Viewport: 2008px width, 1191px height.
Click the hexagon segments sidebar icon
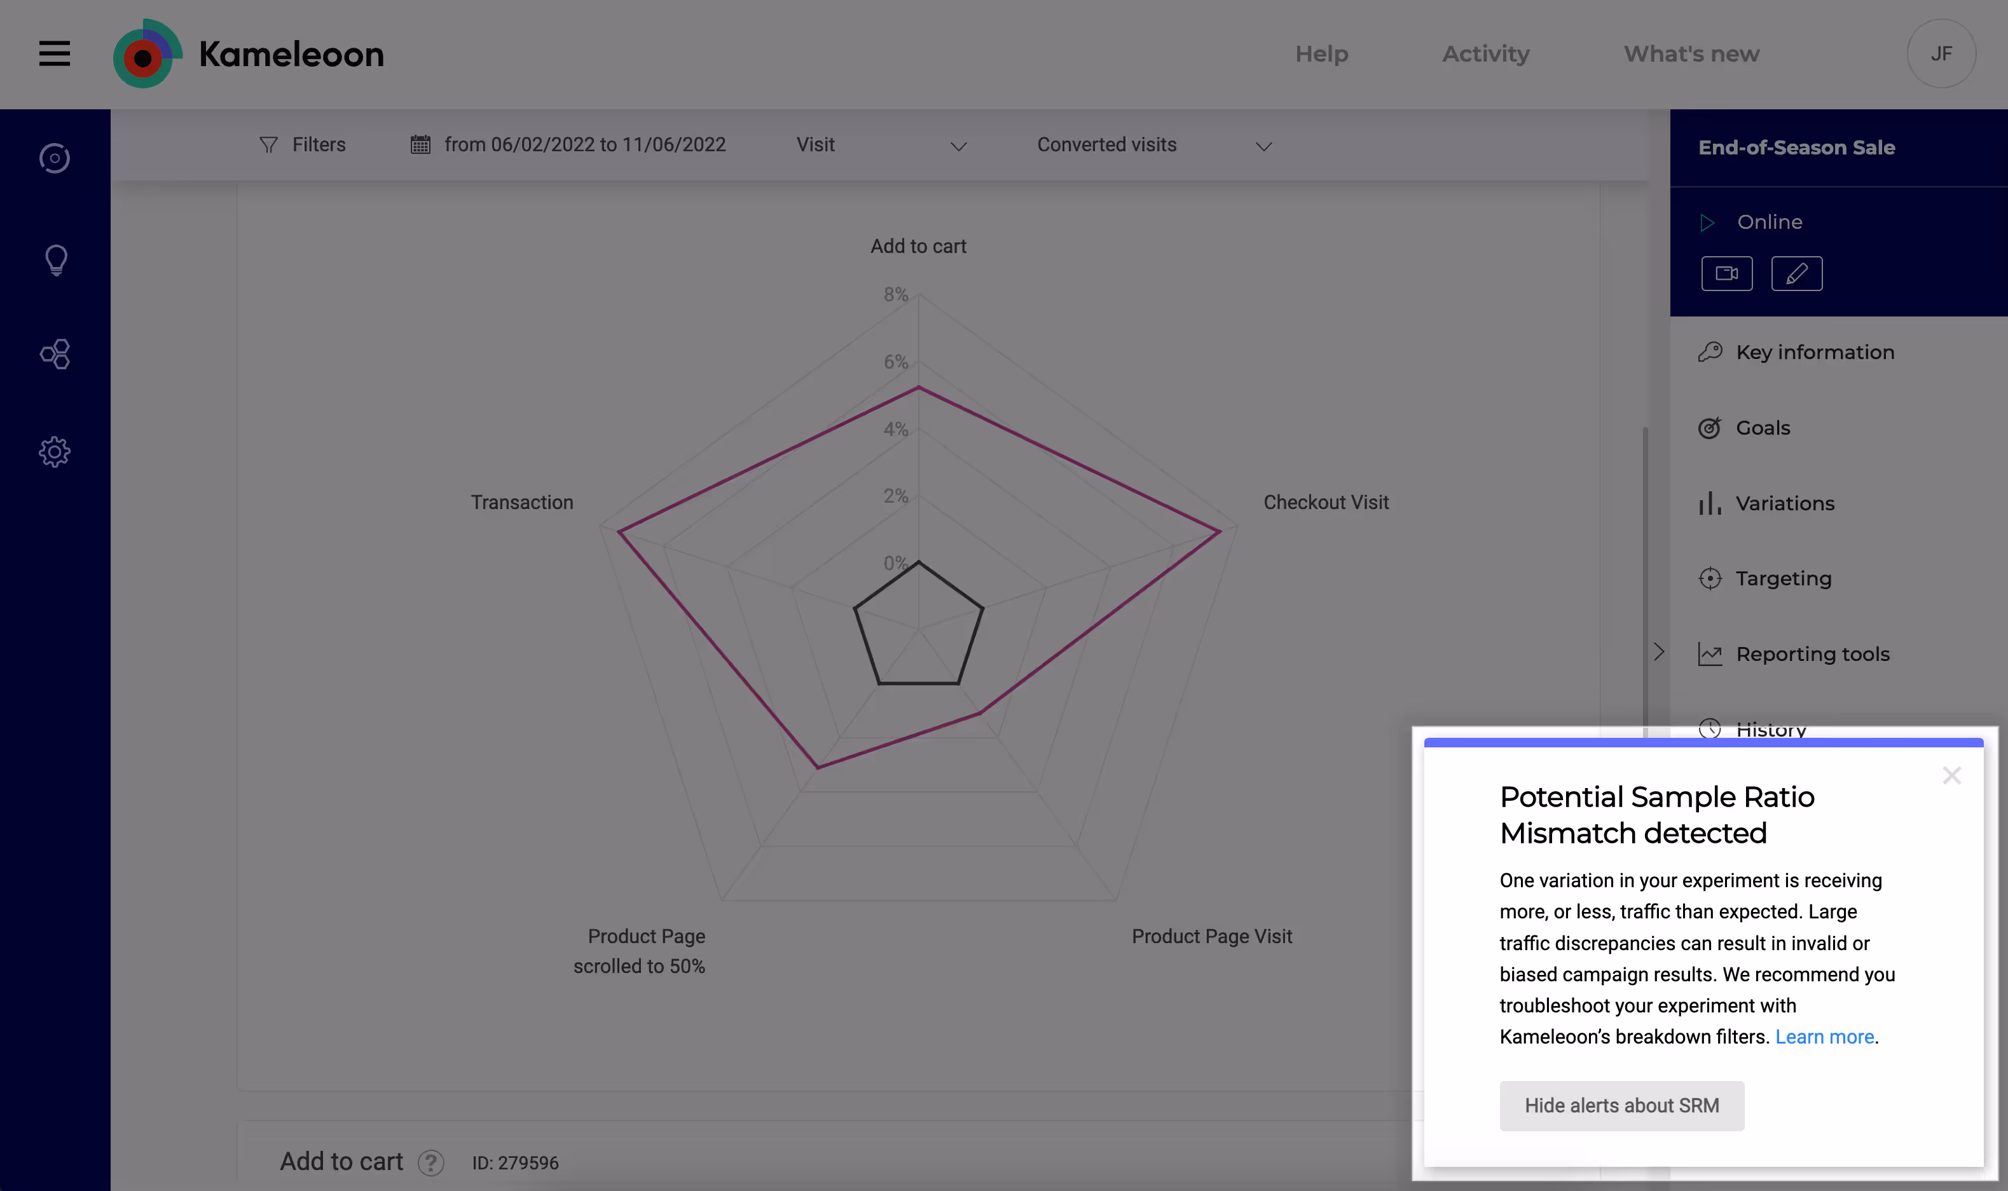55,354
